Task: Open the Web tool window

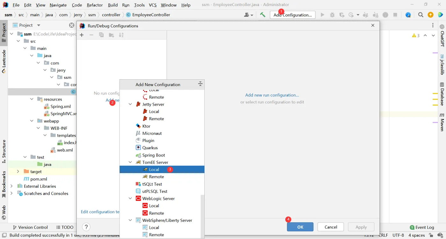Action: pos(4,213)
